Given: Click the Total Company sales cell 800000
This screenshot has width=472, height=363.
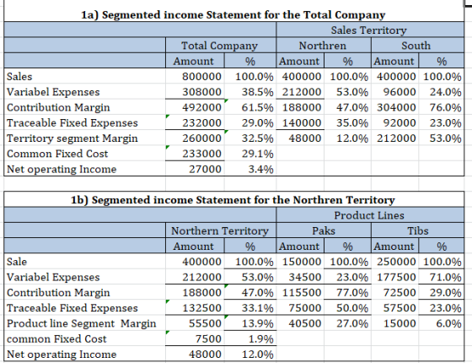Looking at the screenshot, I should pyautogui.click(x=195, y=76).
